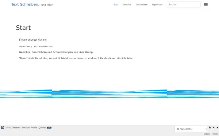Click the sentence mentioning Livia Grupp
The height and width of the screenshot is (136, 219).
tap(56, 52)
